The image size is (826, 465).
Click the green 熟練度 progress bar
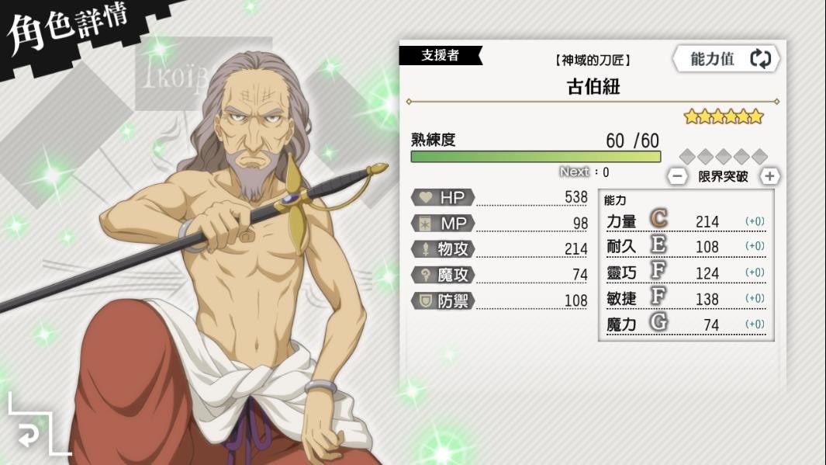tap(536, 157)
